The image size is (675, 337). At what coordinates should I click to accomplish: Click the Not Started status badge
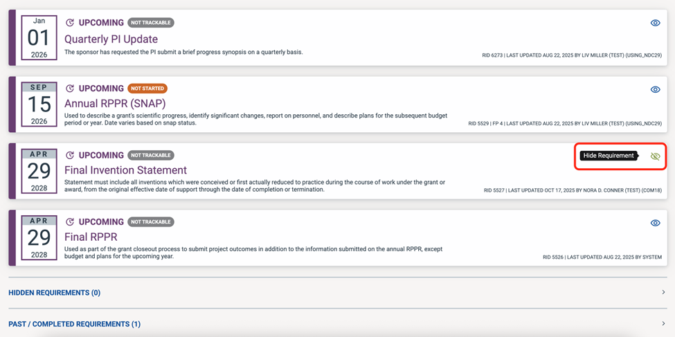(147, 89)
